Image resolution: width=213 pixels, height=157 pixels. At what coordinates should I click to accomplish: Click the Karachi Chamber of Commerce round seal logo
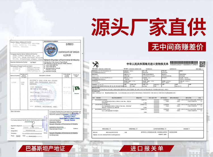coord(51,50)
